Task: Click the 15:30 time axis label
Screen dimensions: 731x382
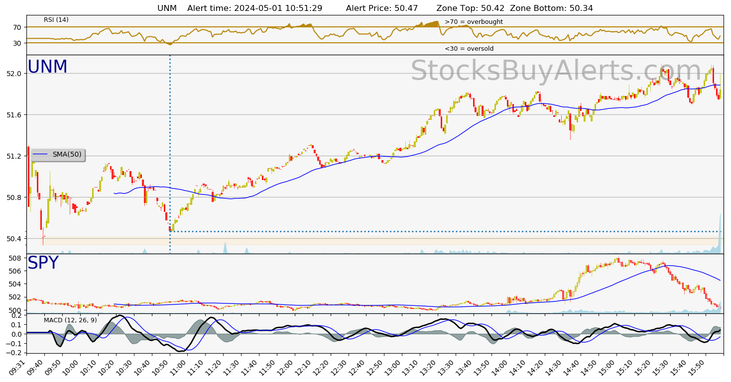Action: 660,367
